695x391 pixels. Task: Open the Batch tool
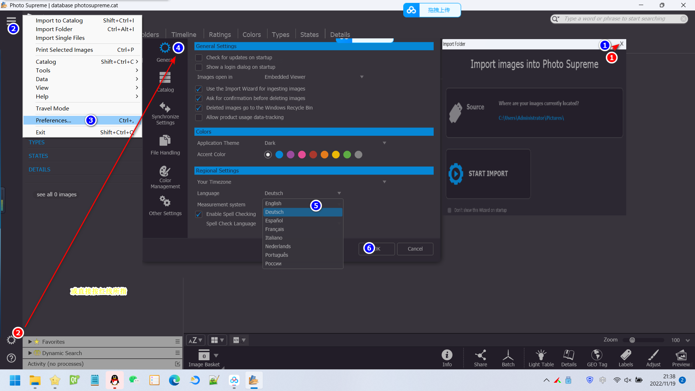pyautogui.click(x=508, y=358)
